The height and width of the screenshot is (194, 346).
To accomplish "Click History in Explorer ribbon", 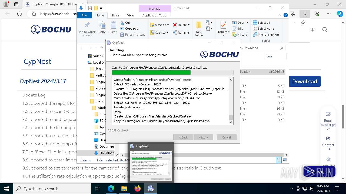I will pos(240,34).
